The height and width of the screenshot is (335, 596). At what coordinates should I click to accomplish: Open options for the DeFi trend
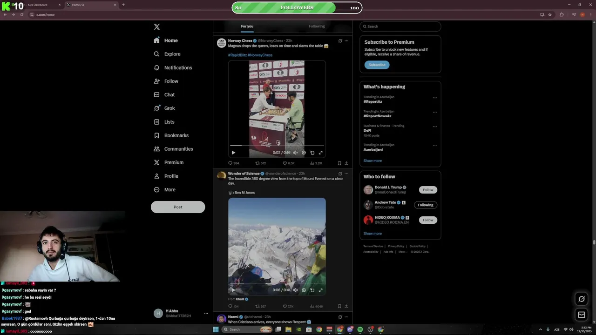click(x=435, y=127)
